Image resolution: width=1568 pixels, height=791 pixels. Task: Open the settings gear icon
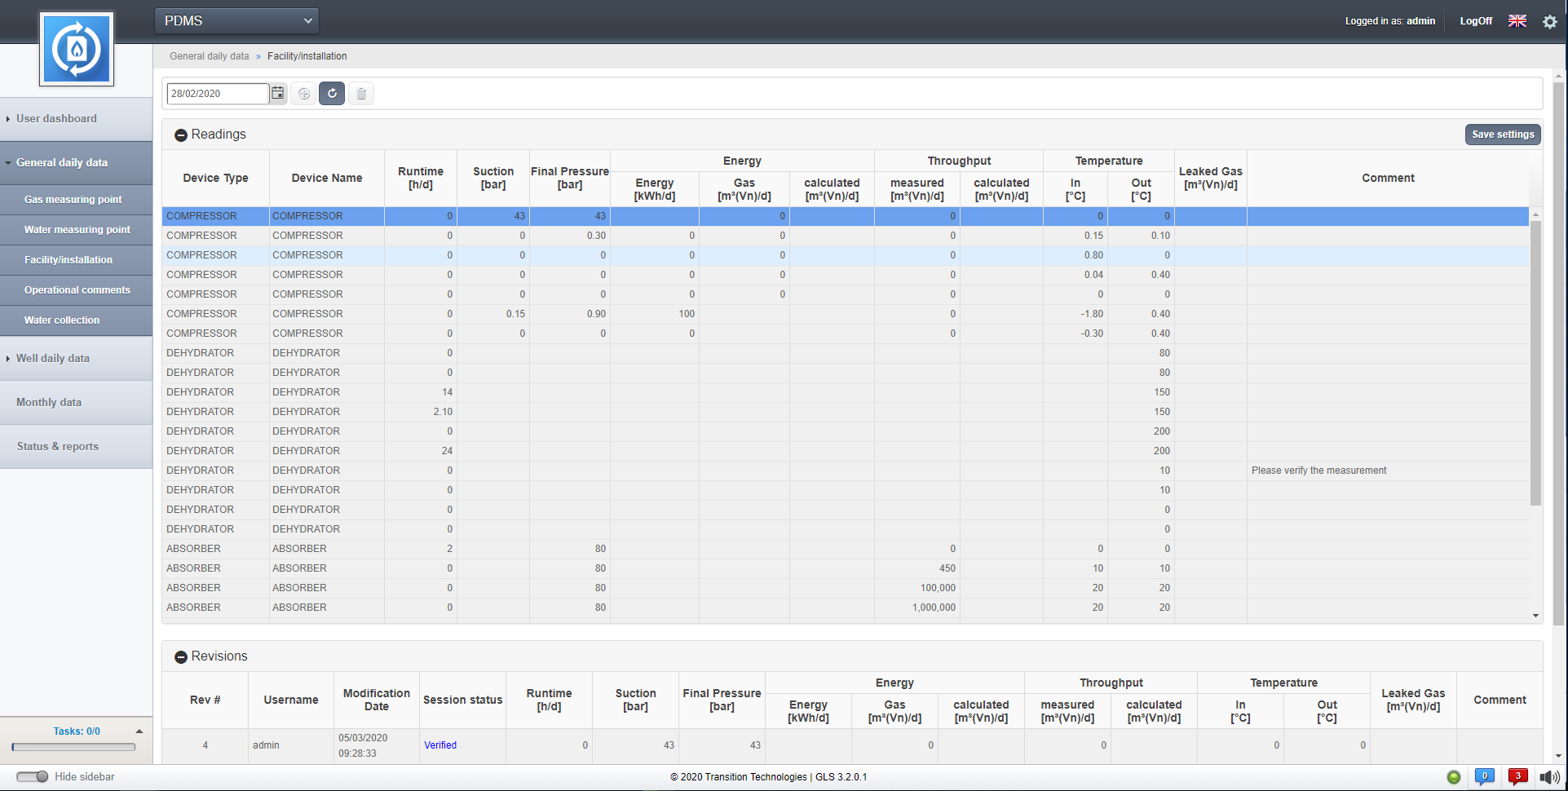[x=1549, y=21]
